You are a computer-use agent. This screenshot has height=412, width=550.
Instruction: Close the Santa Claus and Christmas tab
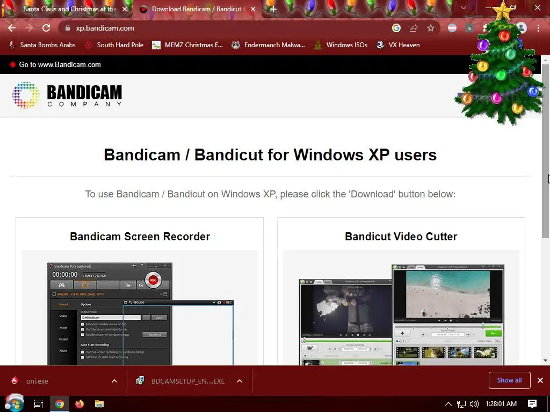pos(125,9)
